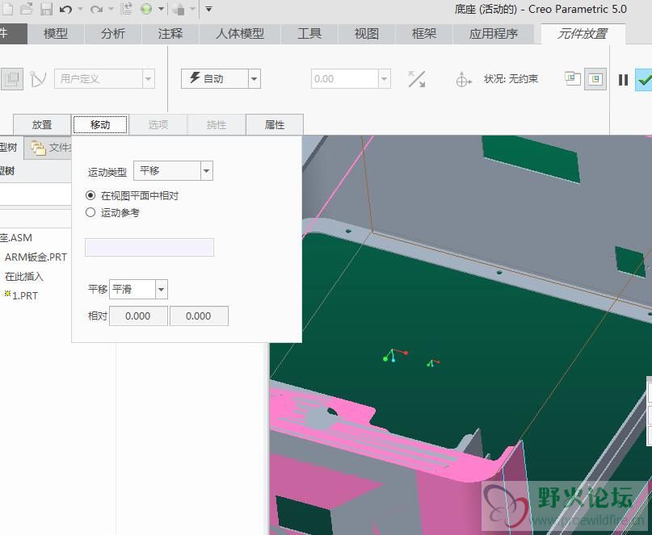Viewport: 652px width, 535px height.
Task: Click the pause button
Action: (623, 79)
